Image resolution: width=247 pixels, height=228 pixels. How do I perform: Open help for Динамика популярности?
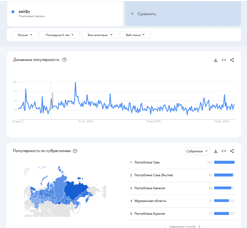(x=64, y=60)
